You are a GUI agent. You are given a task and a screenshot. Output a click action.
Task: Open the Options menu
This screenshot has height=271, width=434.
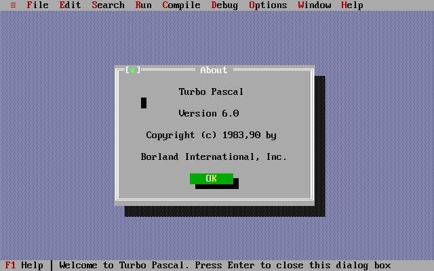[268, 5]
